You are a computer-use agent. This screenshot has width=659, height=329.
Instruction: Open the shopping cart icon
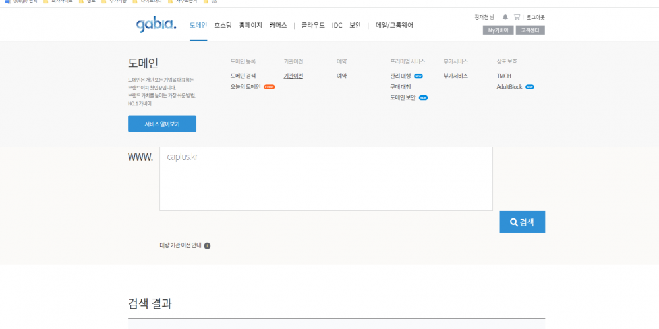(x=517, y=17)
